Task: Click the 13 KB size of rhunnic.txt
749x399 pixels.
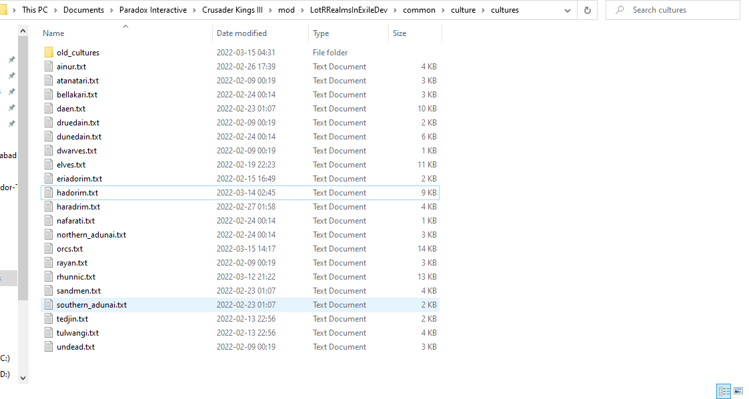Action: coord(427,277)
